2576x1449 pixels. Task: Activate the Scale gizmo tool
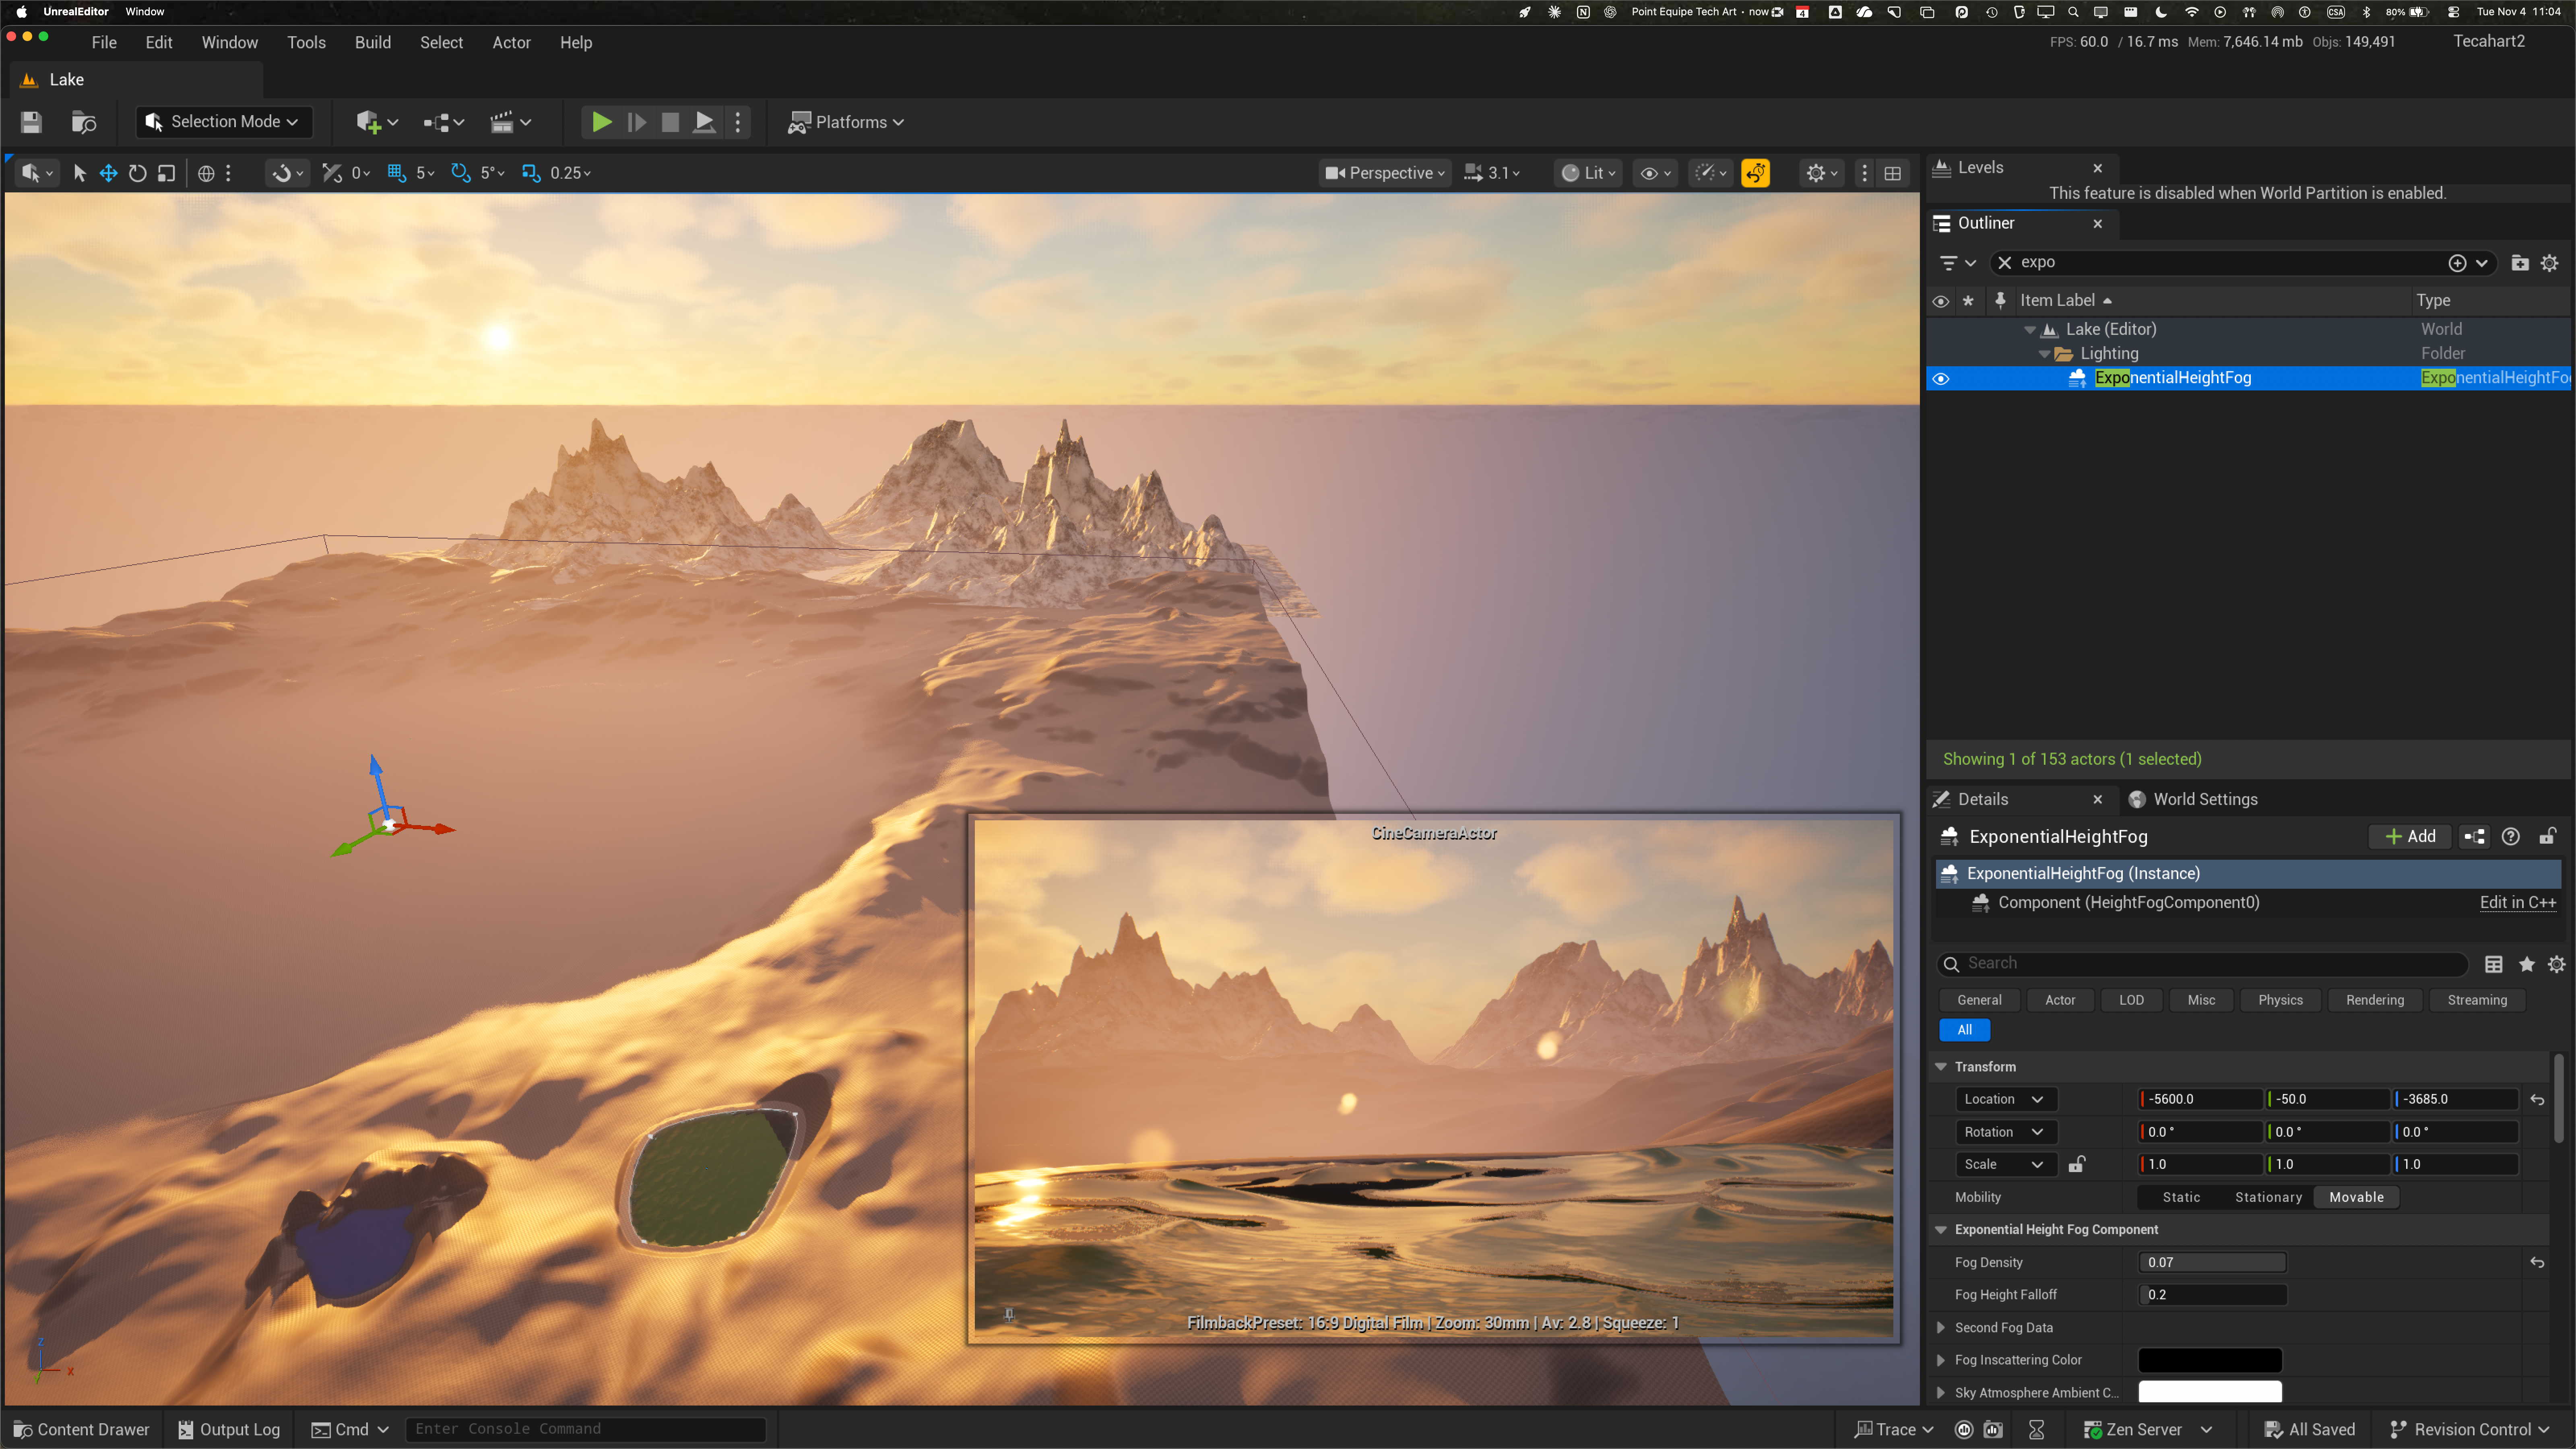[x=166, y=173]
